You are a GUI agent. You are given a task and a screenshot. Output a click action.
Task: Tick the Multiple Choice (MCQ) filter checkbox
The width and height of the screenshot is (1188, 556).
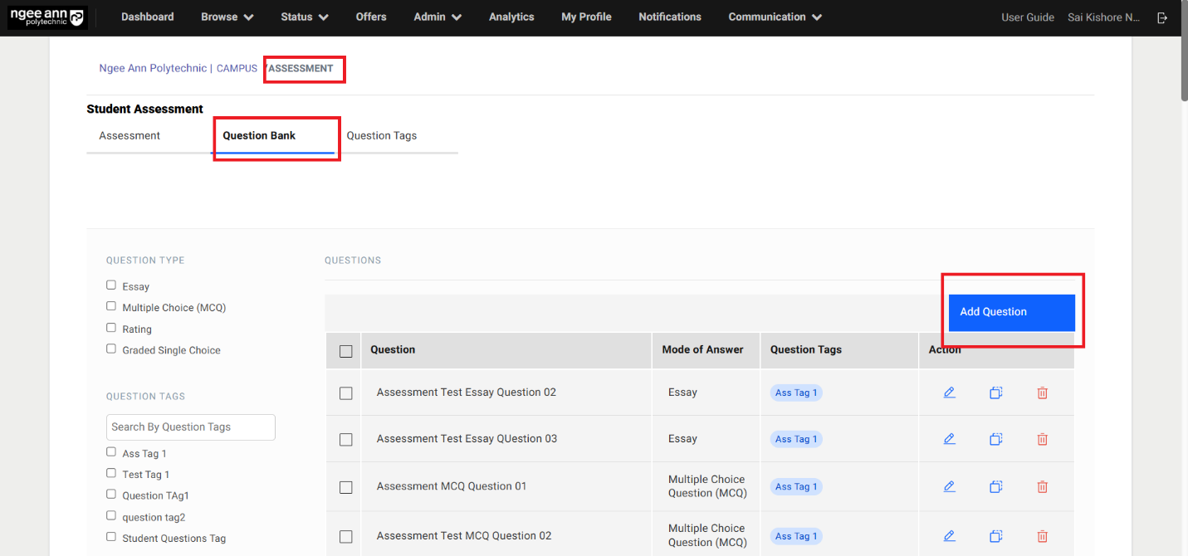pyautogui.click(x=111, y=306)
